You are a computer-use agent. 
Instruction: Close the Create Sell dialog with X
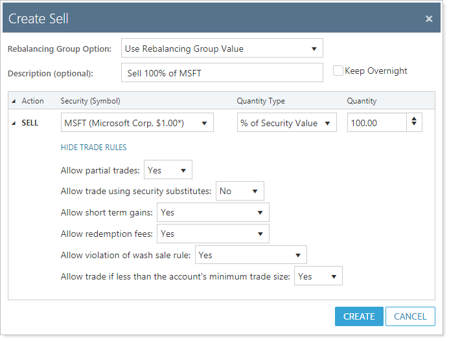pyautogui.click(x=429, y=19)
